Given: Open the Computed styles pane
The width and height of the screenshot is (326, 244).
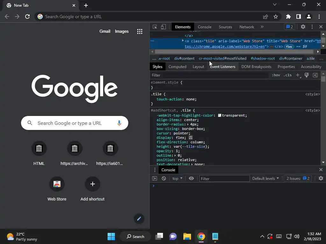Looking at the screenshot, I should pos(177,67).
